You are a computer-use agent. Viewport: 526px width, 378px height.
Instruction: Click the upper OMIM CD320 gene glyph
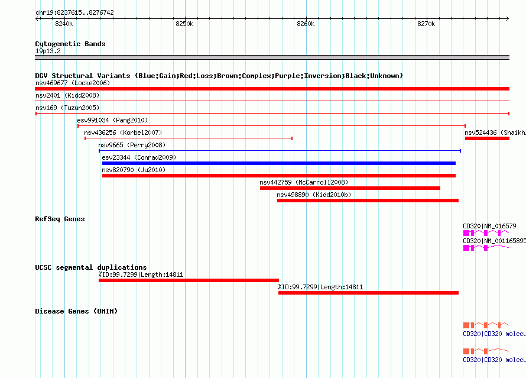pos(486,325)
